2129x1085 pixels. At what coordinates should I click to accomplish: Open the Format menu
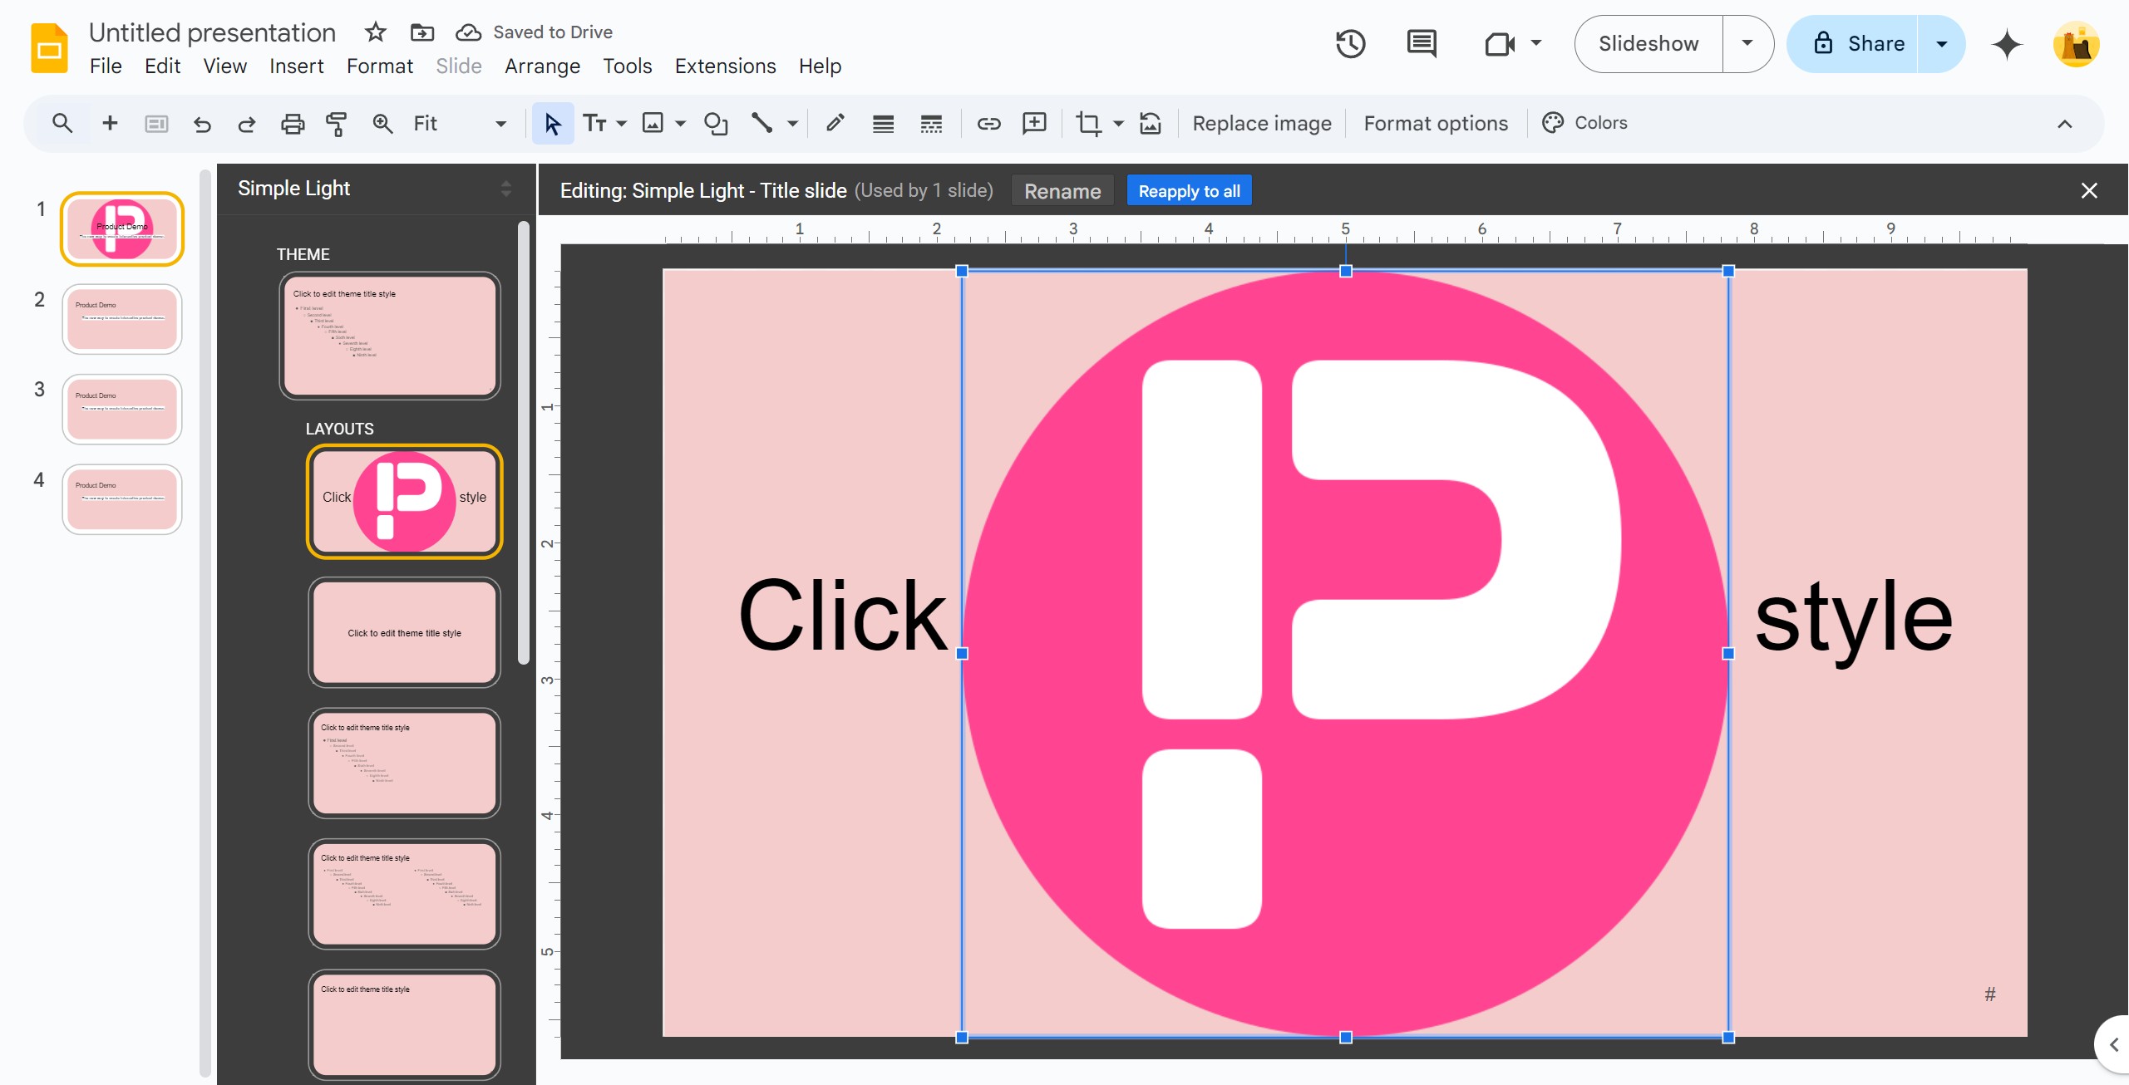tap(379, 66)
